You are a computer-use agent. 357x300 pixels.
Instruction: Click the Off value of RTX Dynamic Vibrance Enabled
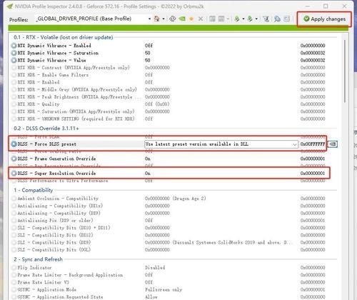[x=149, y=46]
